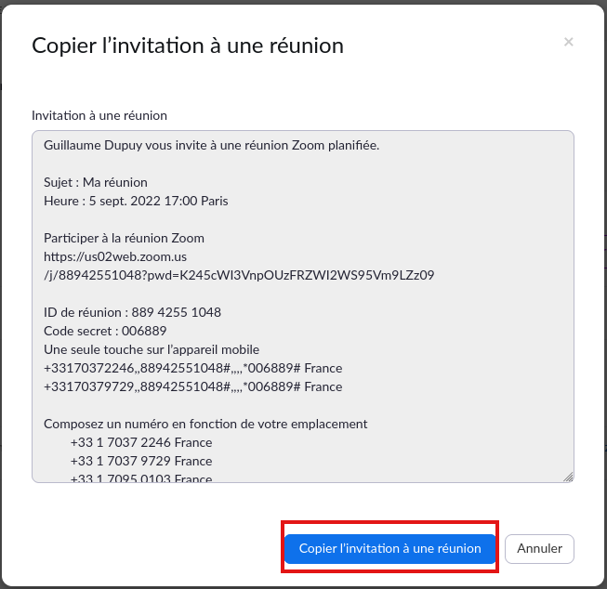The height and width of the screenshot is (589, 607).
Task: Click the indented '+33 1 7037 9729 France' number
Action: pyautogui.click(x=141, y=461)
